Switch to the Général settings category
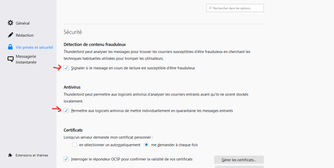 (x=23, y=23)
